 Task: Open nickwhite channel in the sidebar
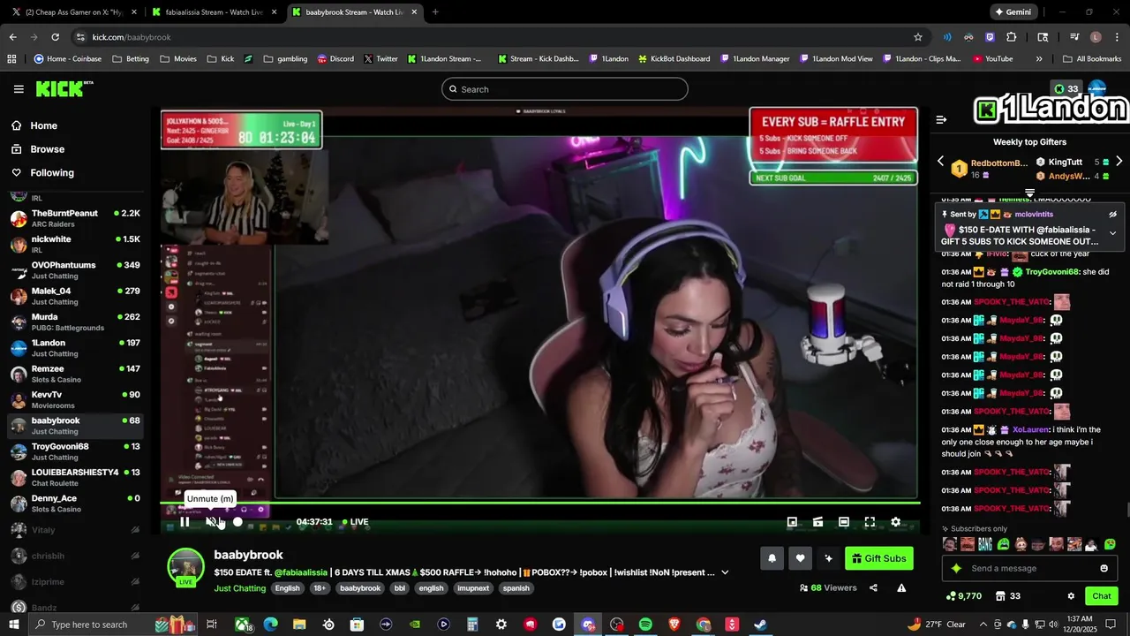75,245
